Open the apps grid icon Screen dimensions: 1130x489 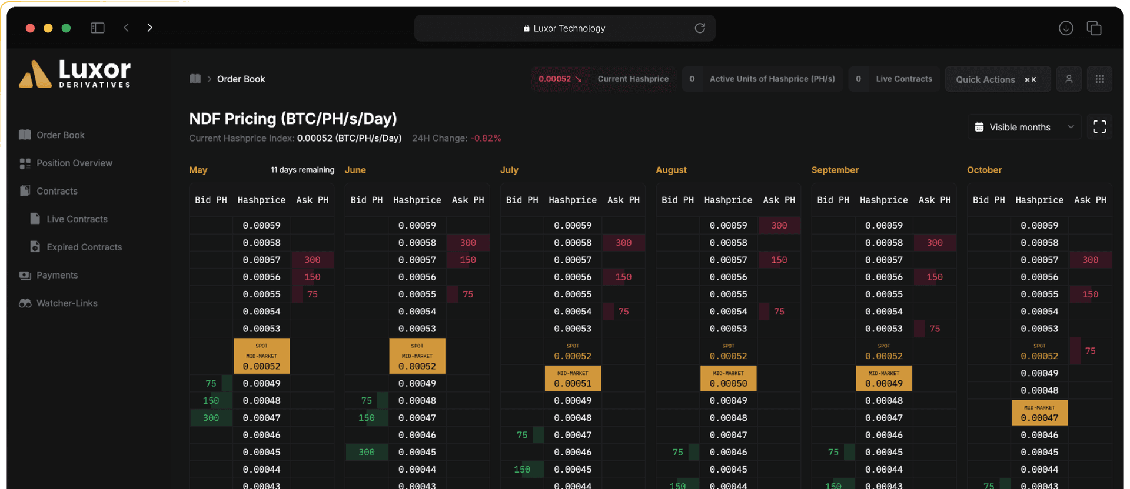pyautogui.click(x=1099, y=79)
